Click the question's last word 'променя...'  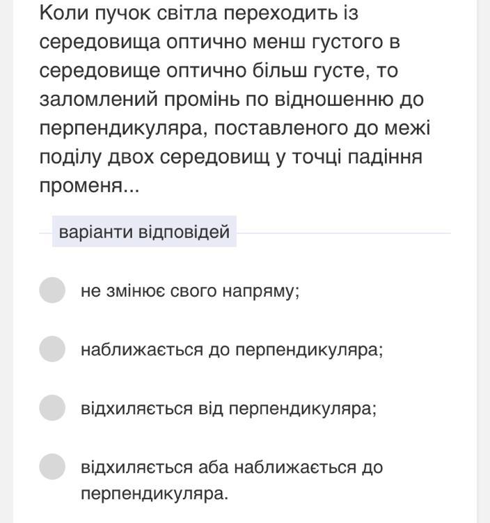click(x=89, y=186)
